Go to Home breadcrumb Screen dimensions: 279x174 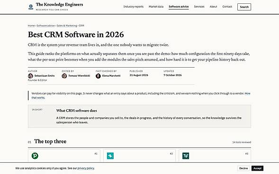tap(31, 26)
